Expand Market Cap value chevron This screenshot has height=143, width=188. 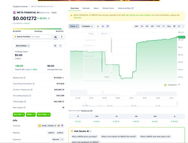(63, 78)
